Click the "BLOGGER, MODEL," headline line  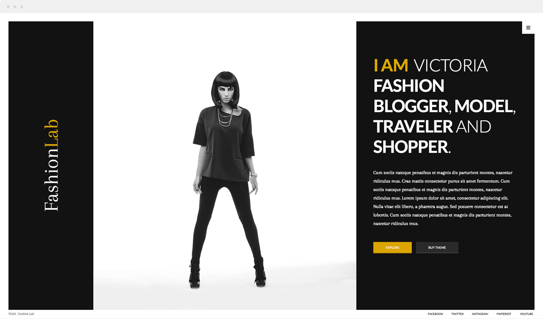445,106
